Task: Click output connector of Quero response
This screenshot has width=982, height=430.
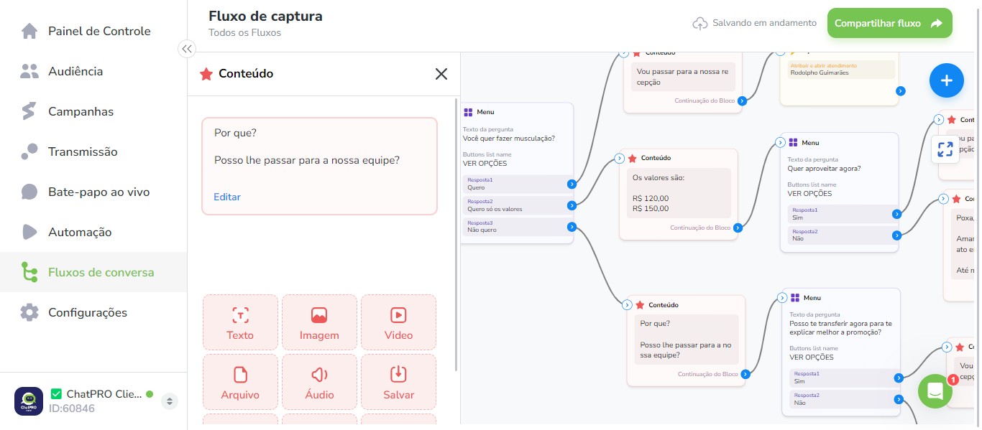Action: [x=572, y=184]
